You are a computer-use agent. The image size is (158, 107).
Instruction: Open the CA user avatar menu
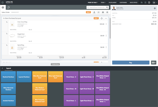click(x=155, y=3)
